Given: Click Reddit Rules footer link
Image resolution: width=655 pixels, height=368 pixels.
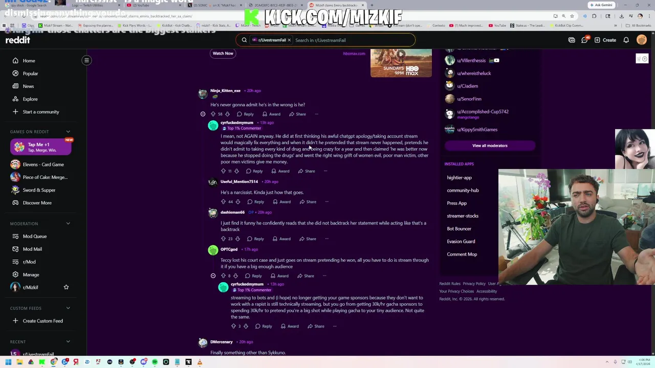Looking at the screenshot, I should (449, 284).
